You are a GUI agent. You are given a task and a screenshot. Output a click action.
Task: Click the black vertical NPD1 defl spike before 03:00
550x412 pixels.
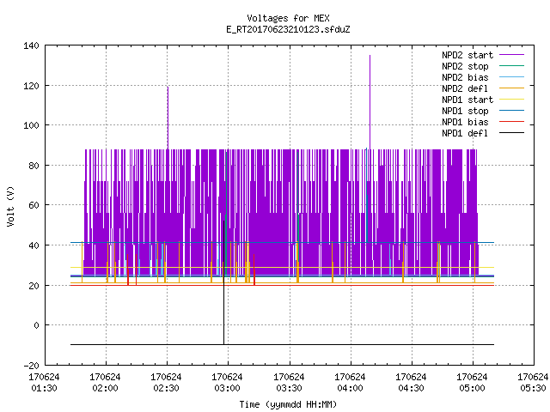[223, 281]
